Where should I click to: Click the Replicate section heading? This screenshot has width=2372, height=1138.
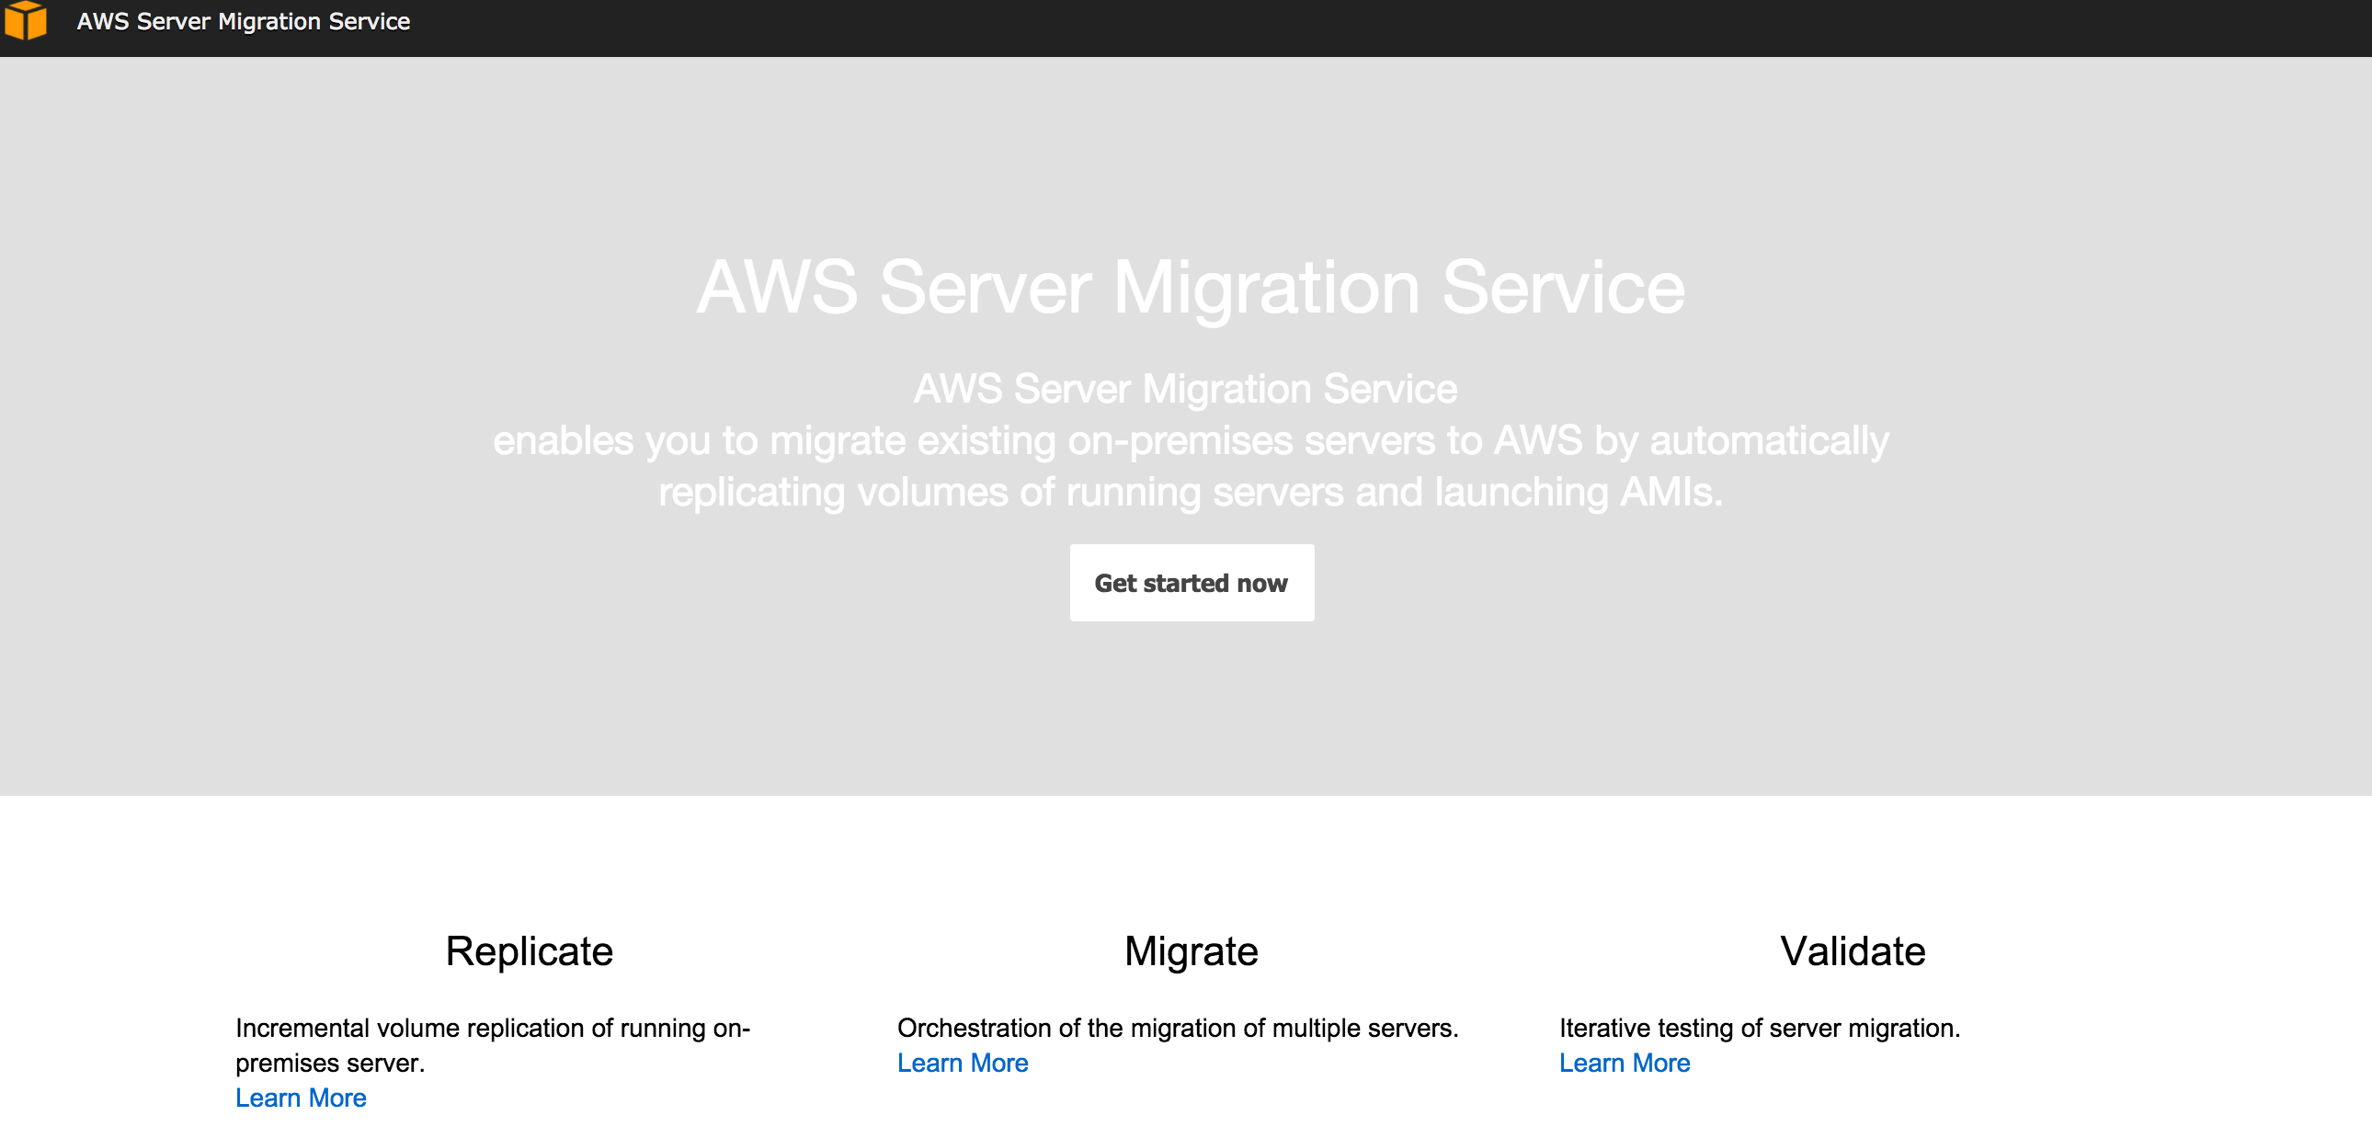(529, 950)
